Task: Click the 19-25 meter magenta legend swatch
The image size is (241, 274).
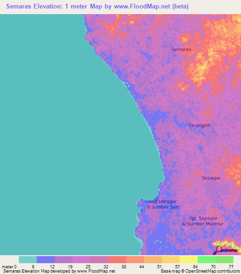Action: click(81, 260)
